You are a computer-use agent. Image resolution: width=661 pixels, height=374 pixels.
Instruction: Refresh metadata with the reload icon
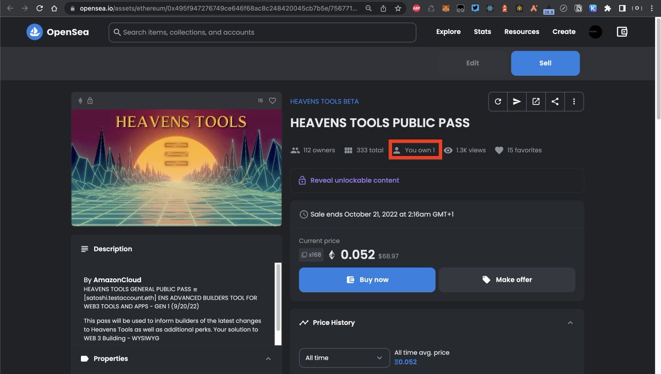(498, 101)
